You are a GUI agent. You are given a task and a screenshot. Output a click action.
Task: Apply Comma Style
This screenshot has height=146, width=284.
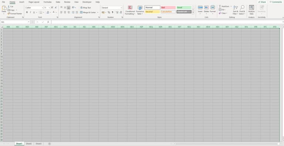tap(112, 12)
